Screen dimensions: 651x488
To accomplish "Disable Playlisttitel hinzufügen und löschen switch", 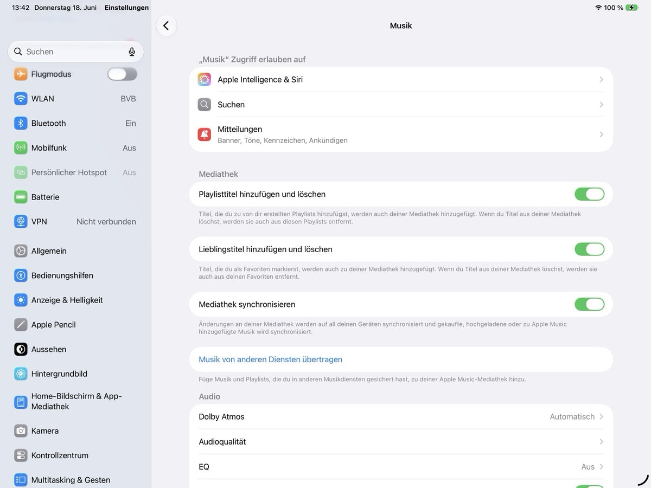I will click(x=590, y=194).
